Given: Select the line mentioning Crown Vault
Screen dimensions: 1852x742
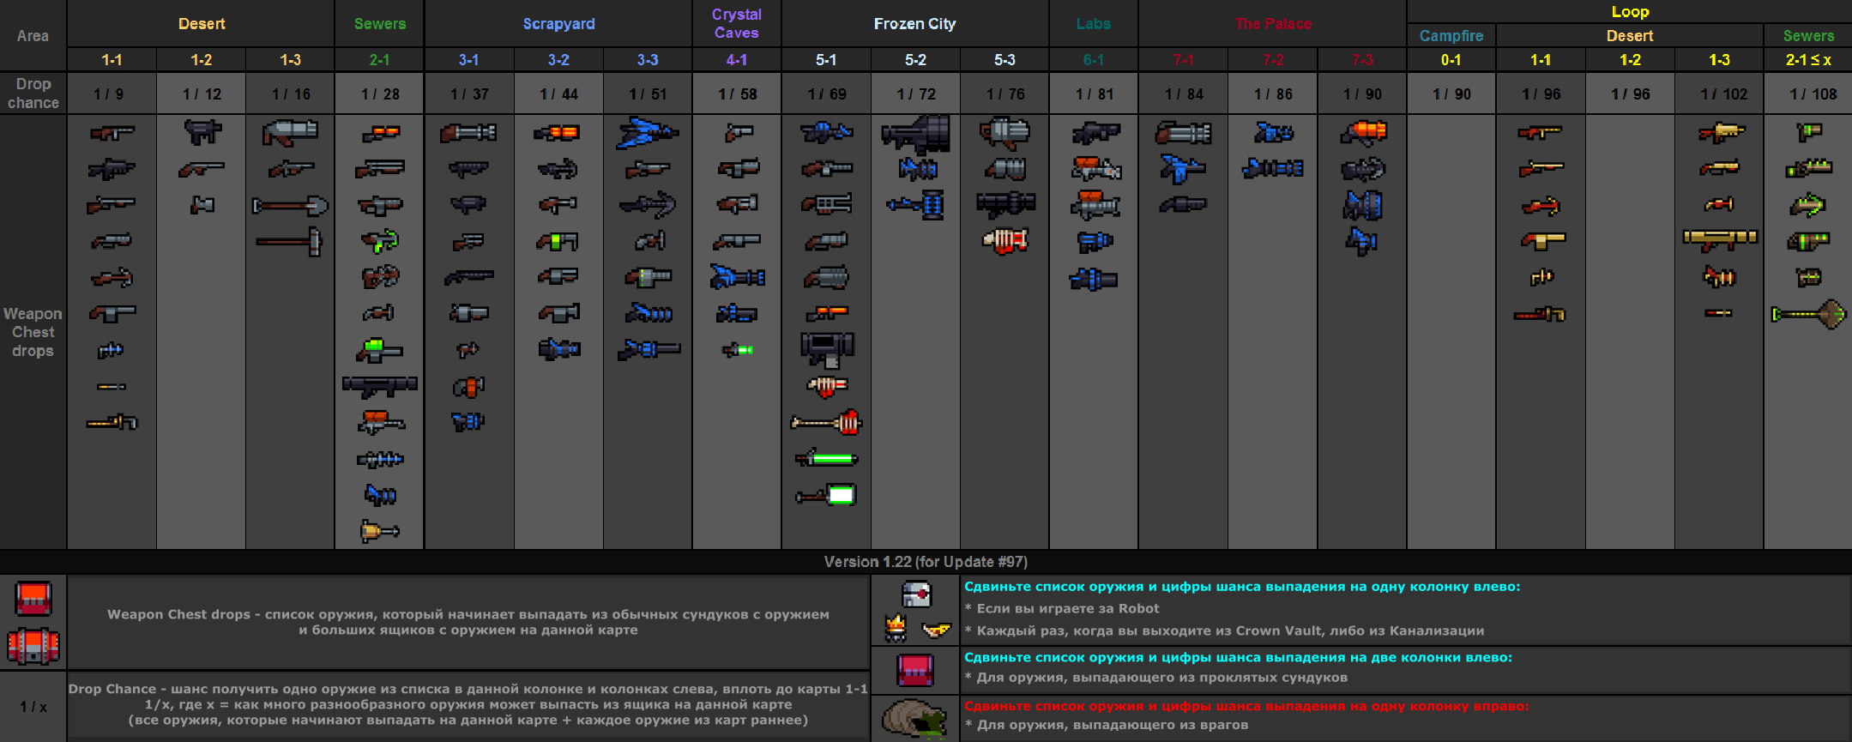Looking at the screenshot, I should coord(1225,630).
